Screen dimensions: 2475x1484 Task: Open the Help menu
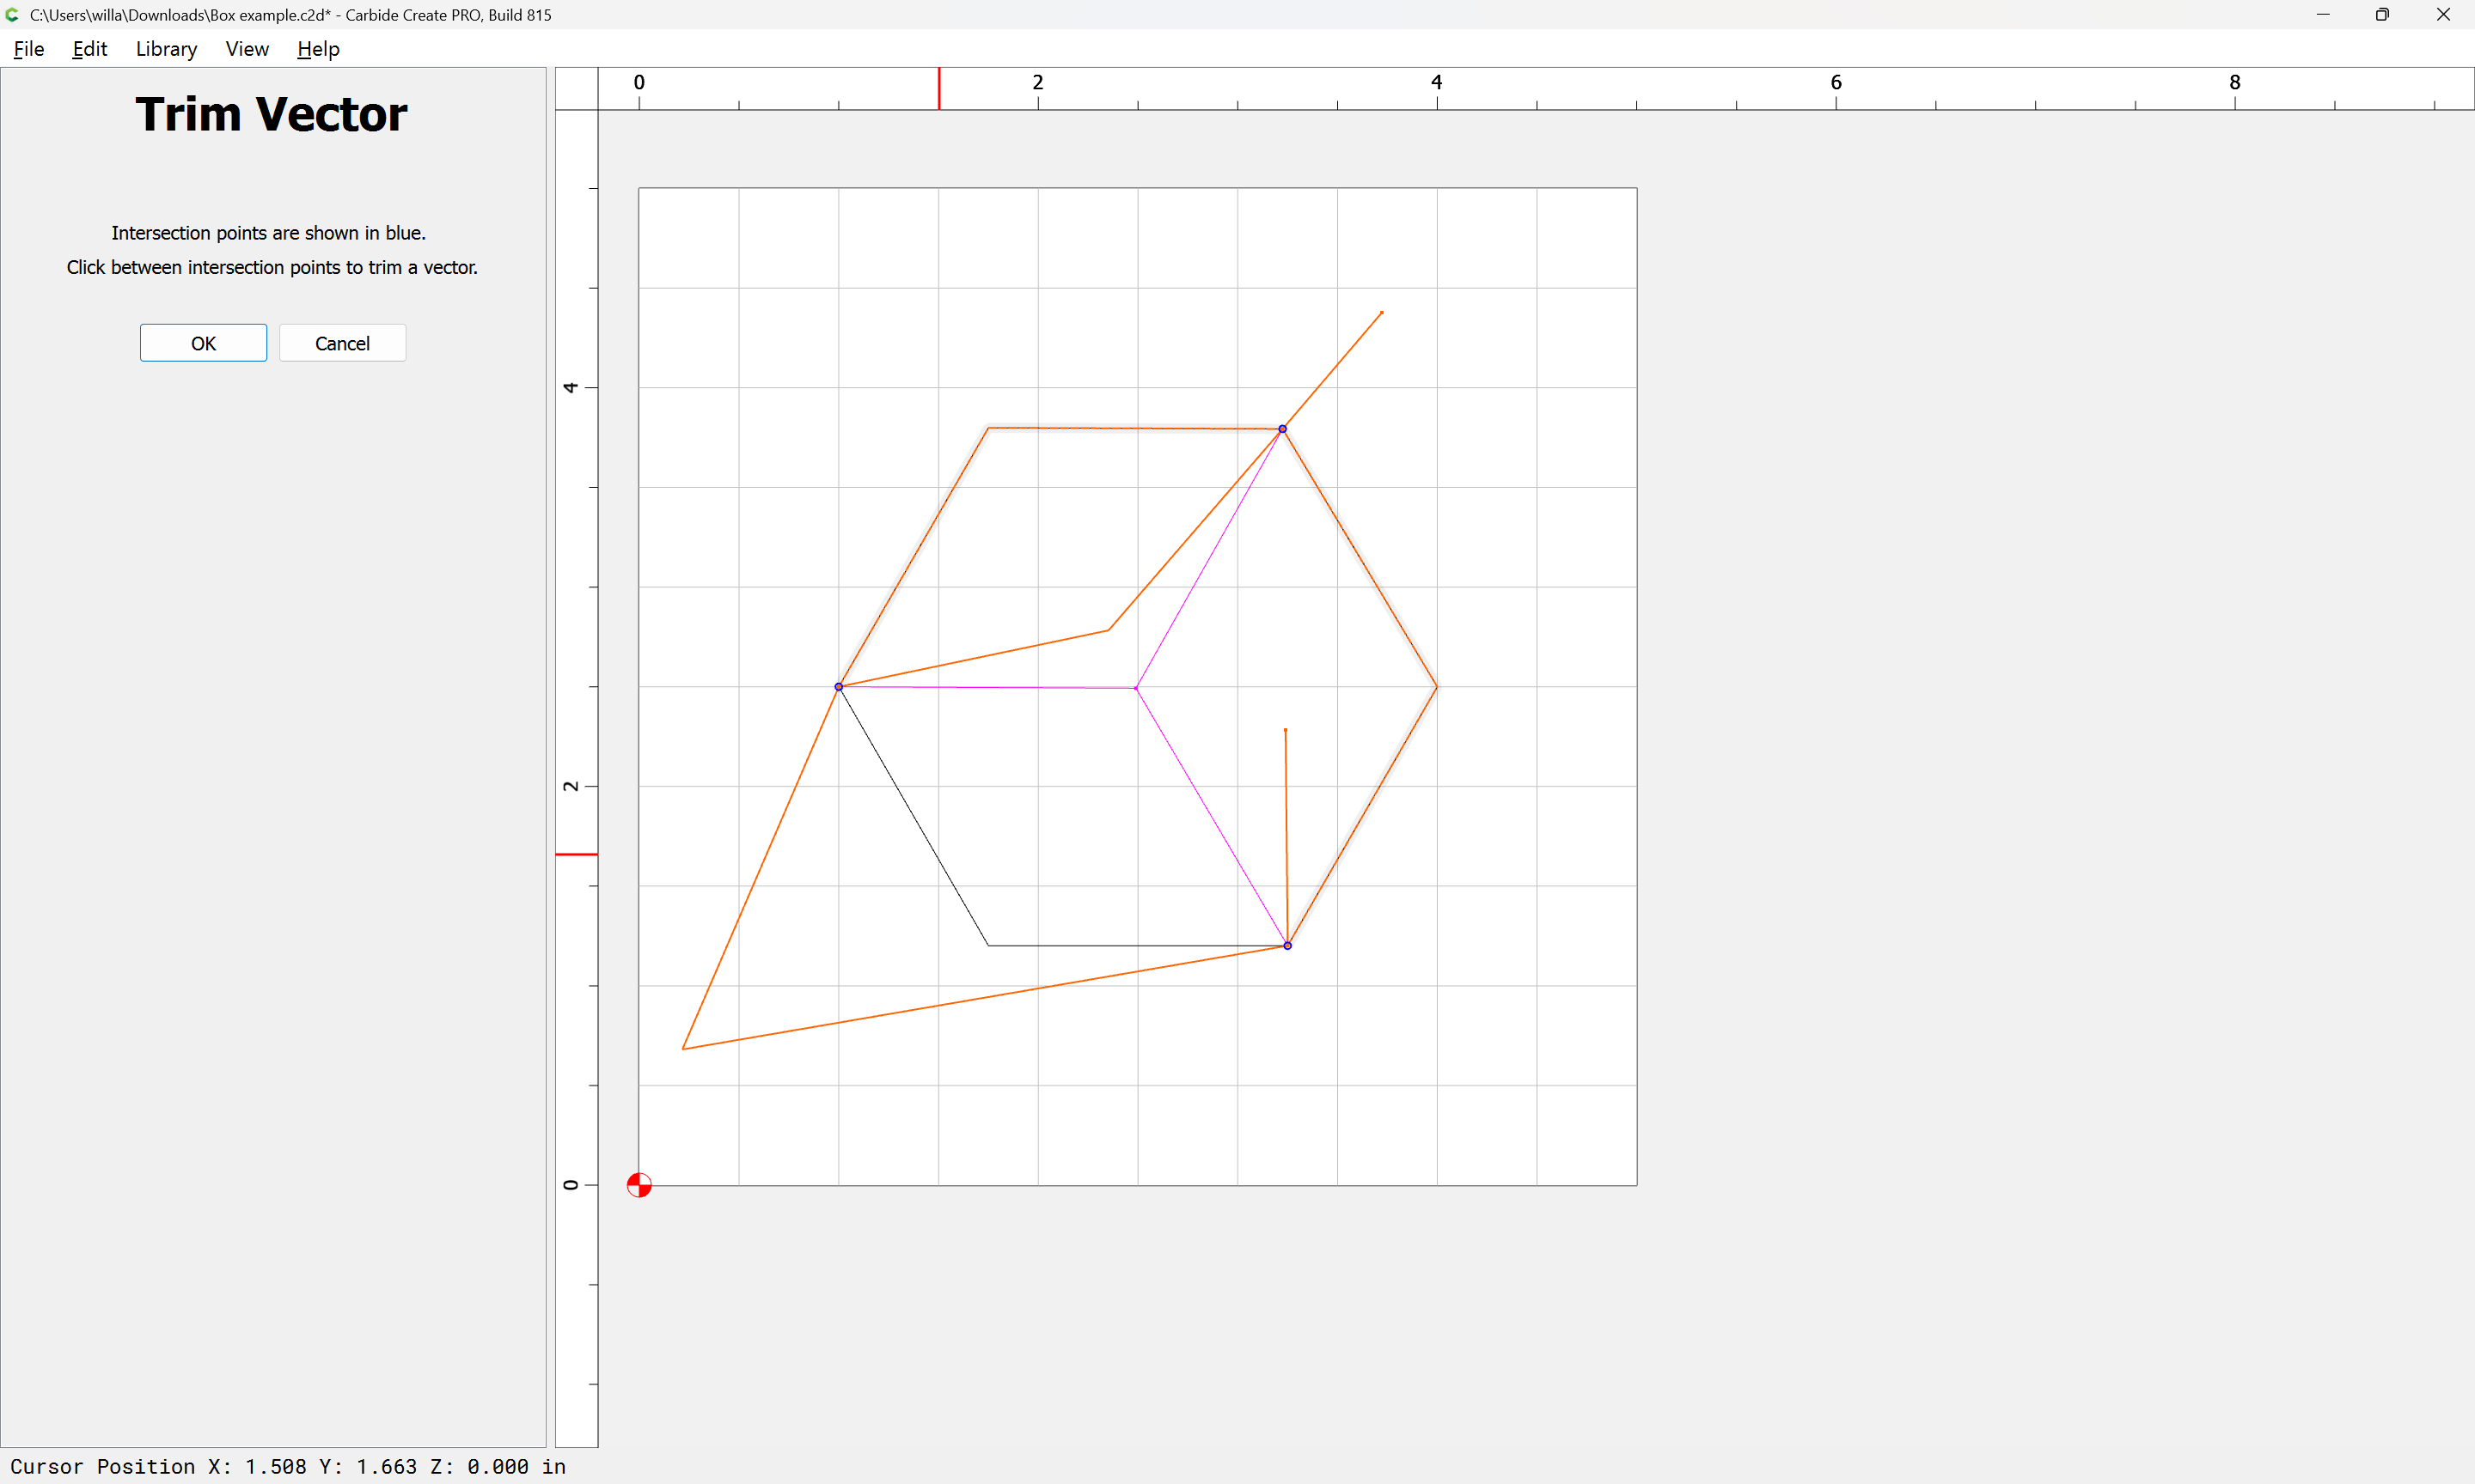pyautogui.click(x=318, y=49)
